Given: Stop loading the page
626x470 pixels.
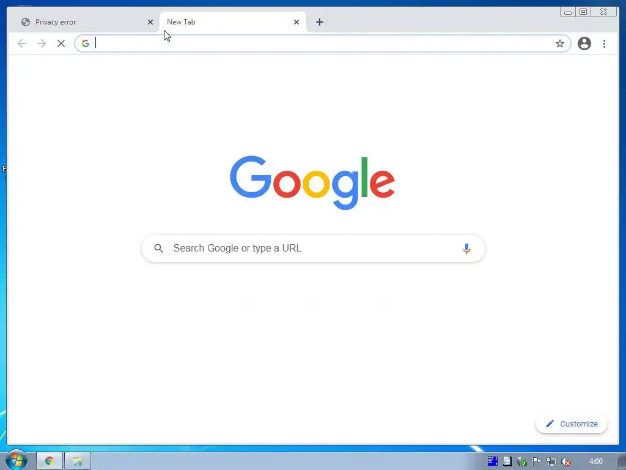Looking at the screenshot, I should pyautogui.click(x=61, y=43).
